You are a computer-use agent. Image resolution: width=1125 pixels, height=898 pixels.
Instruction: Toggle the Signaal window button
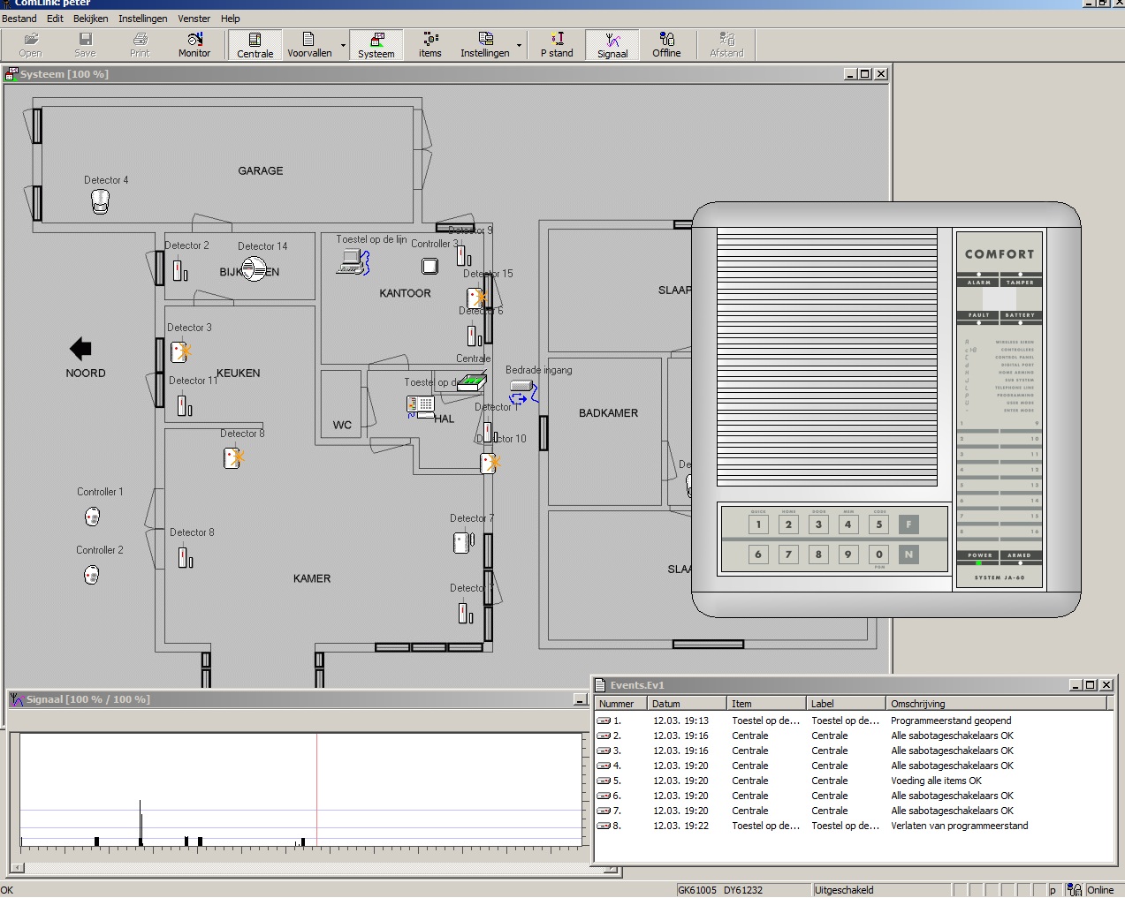click(x=612, y=44)
